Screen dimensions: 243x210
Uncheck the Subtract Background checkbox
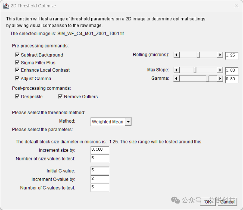coord(17,55)
